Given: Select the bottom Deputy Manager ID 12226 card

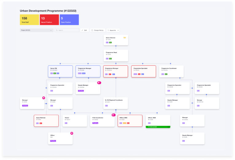Looking at the screenshot, I should pyautogui.click(x=192, y=138).
